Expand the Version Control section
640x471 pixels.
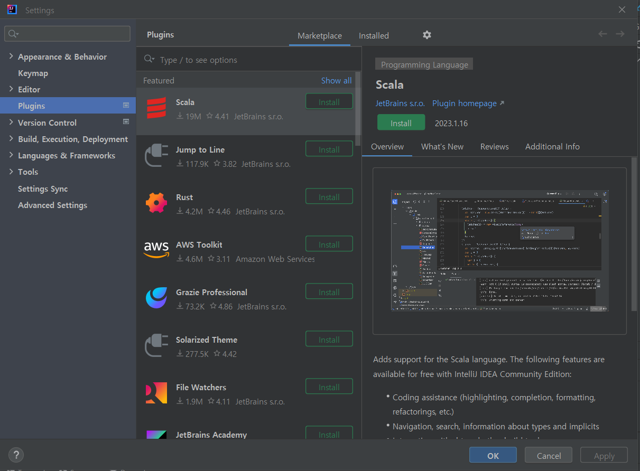pyautogui.click(x=11, y=122)
